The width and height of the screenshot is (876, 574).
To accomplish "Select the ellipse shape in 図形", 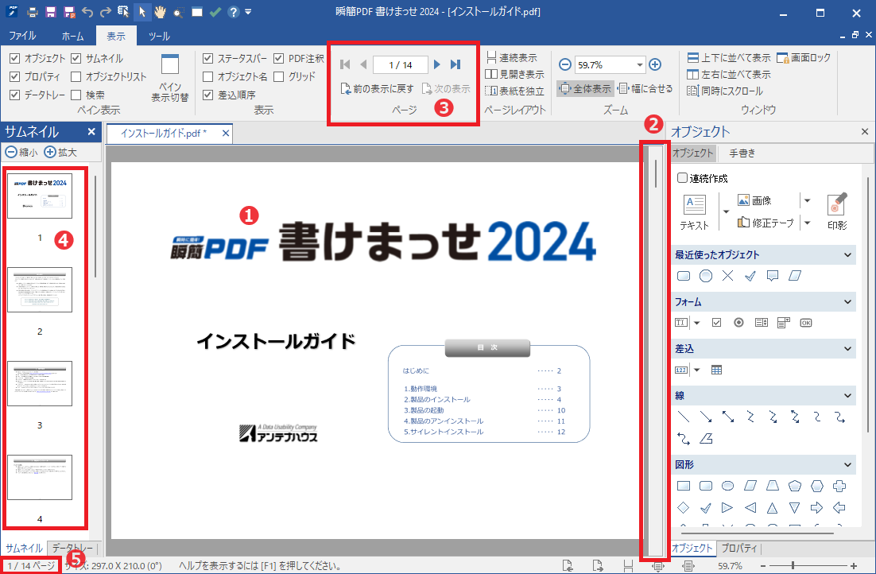I will [727, 486].
